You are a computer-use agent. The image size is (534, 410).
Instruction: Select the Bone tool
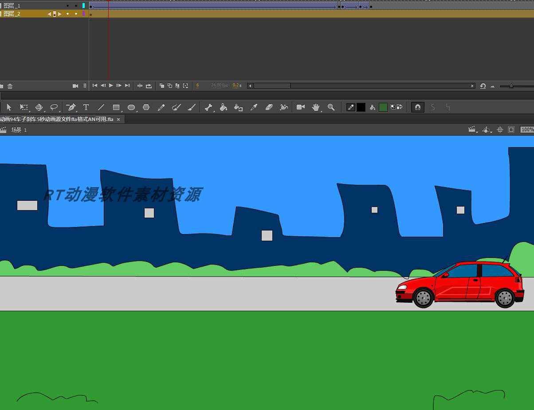(208, 107)
